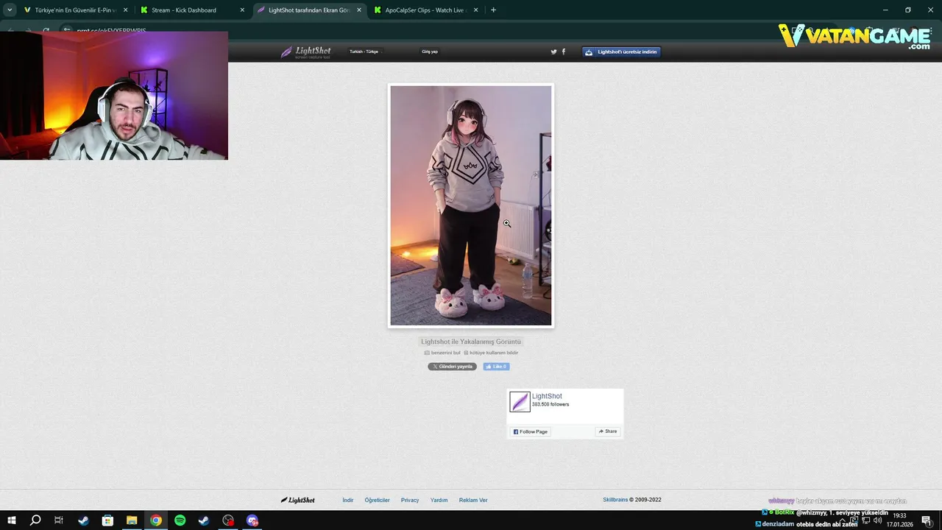Viewport: 942px width, 530px height.
Task: Click kötüye kullanım bildir report link
Action: 491,353
